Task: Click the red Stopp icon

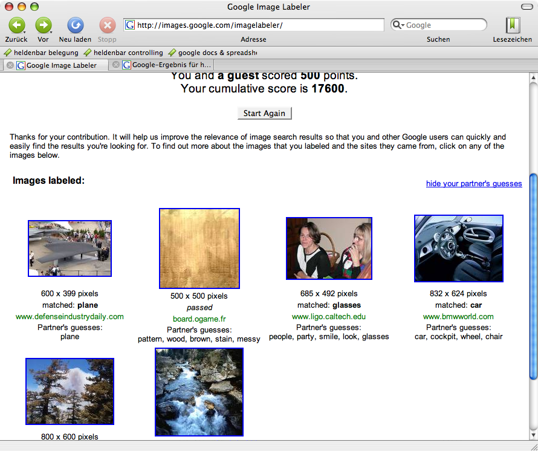Action: 107,25
